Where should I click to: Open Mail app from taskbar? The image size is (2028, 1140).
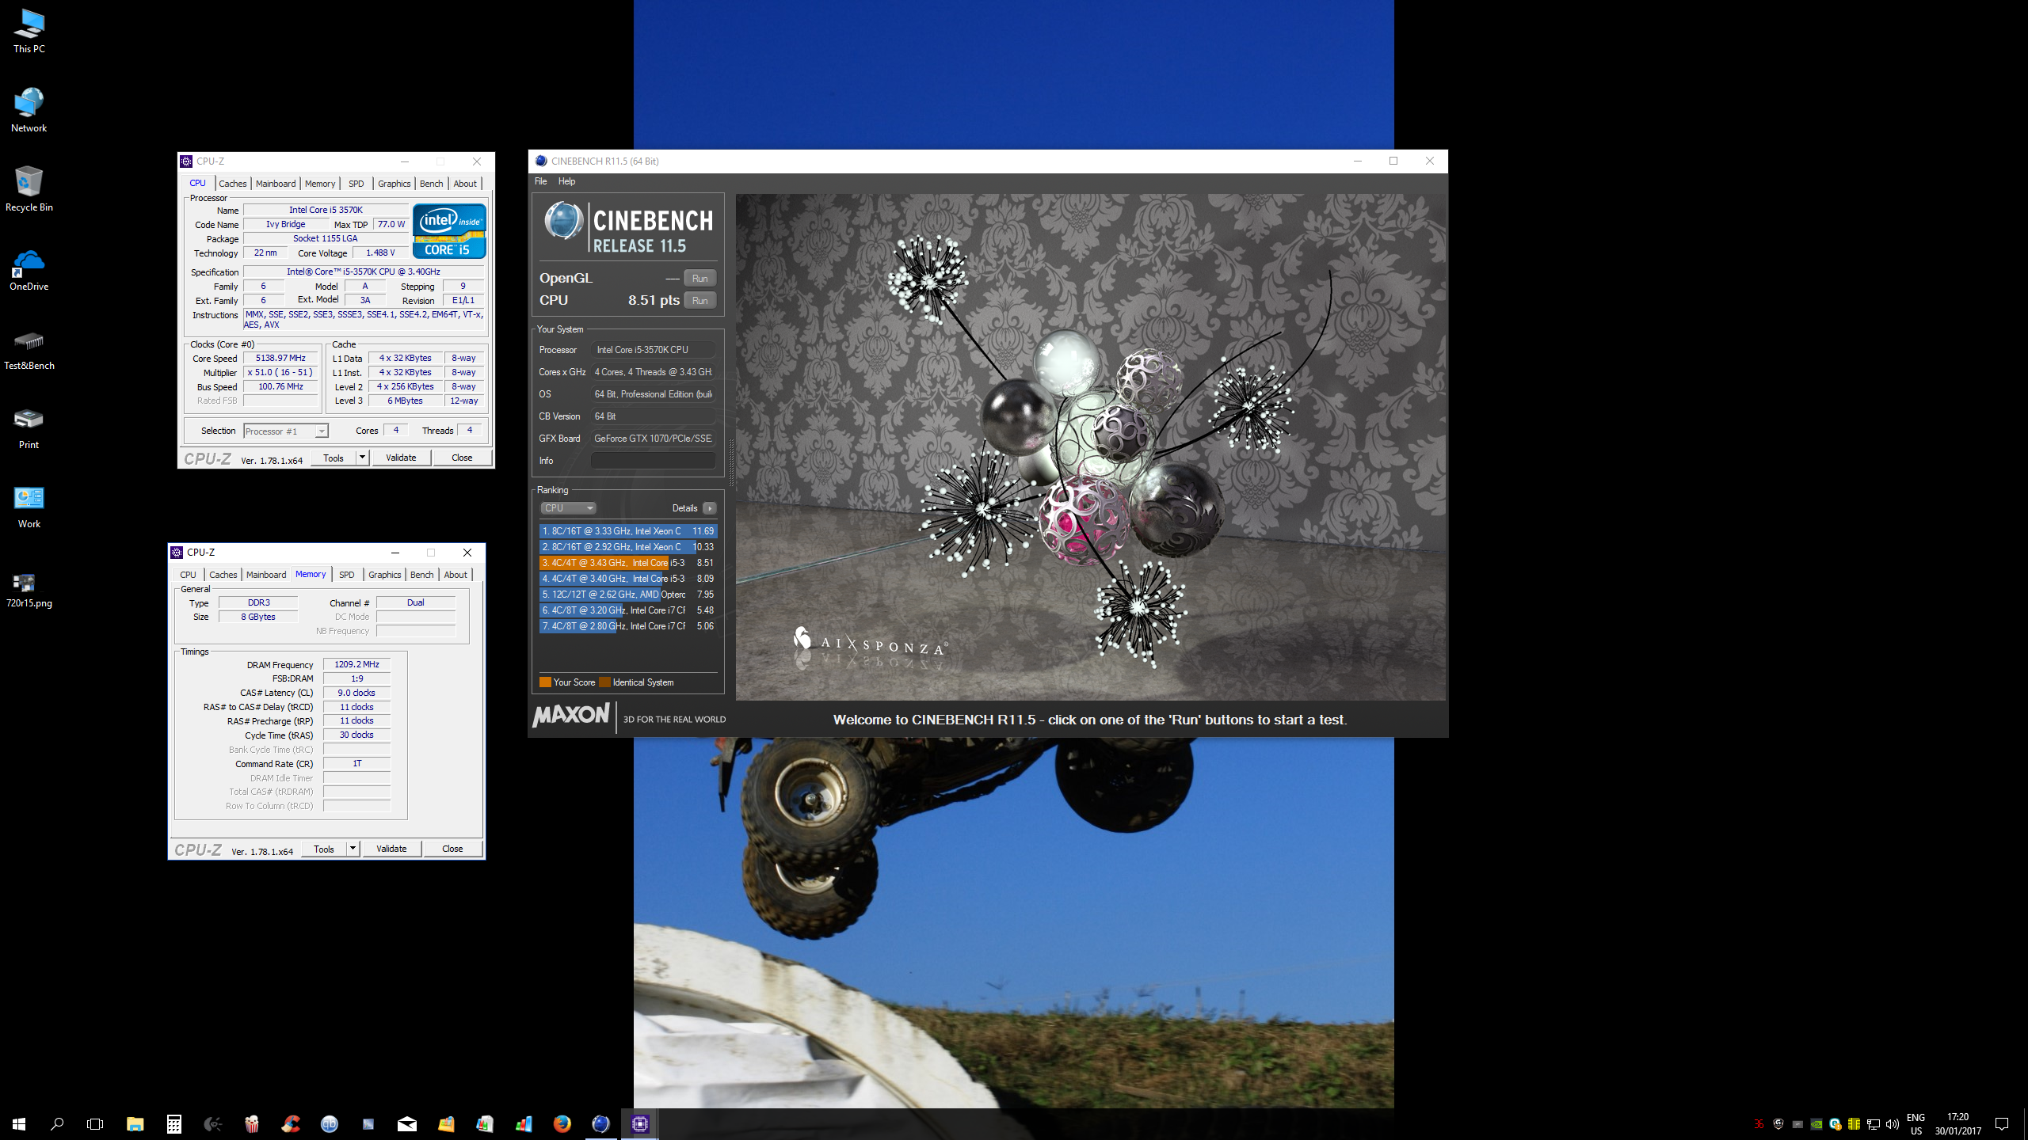click(x=407, y=1123)
